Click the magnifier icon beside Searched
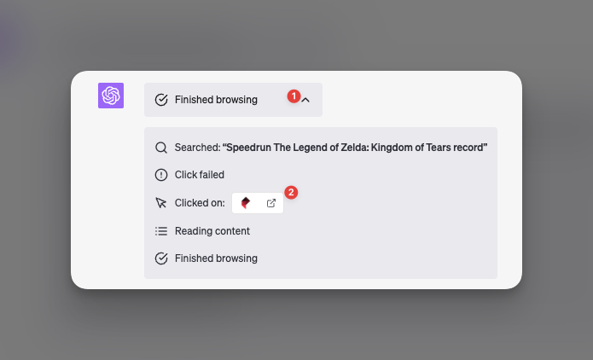 (x=161, y=148)
